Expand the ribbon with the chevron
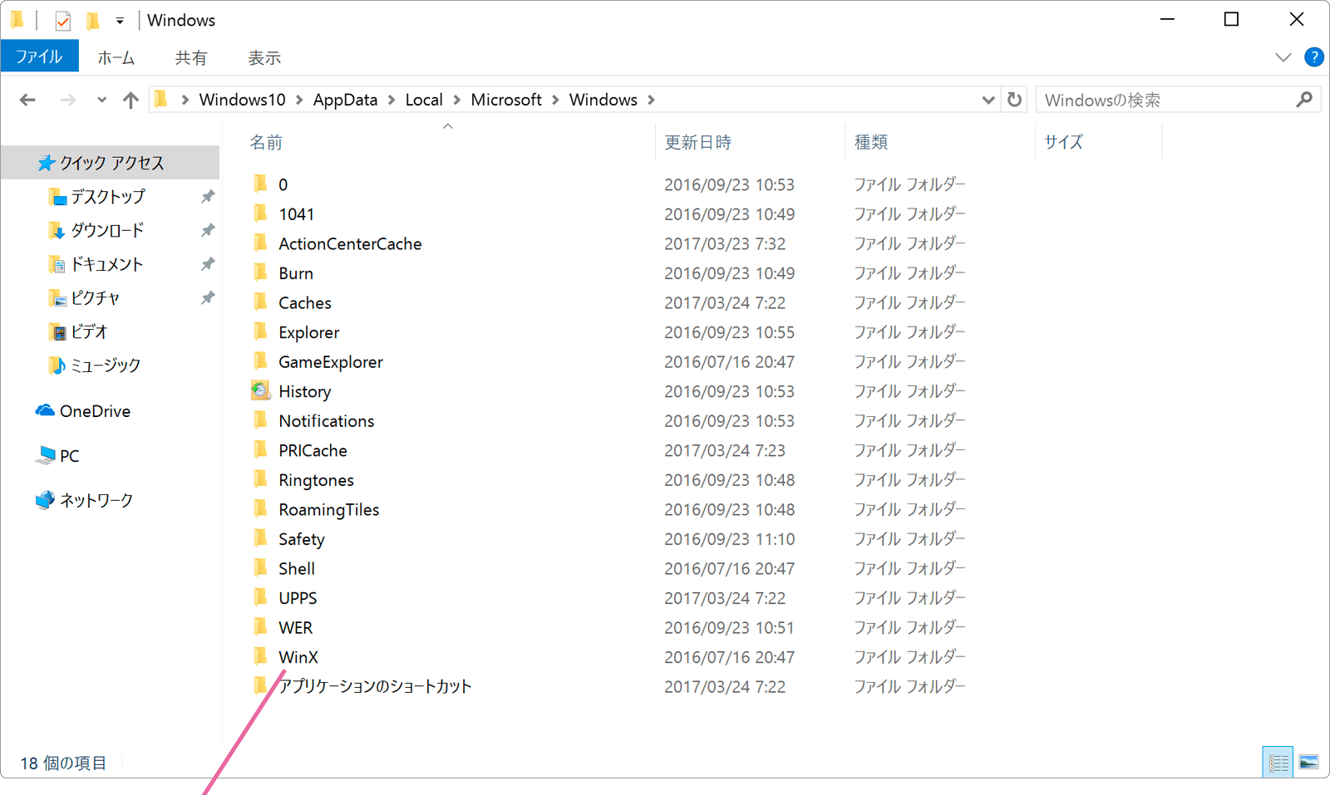Screen dimensions: 1330x795 (1283, 57)
